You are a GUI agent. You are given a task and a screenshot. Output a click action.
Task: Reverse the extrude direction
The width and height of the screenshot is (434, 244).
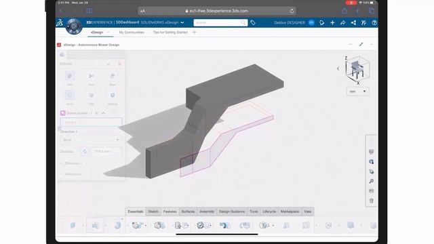click(x=85, y=151)
